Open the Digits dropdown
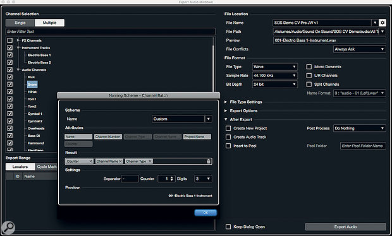The image size is (392, 236). [203, 179]
